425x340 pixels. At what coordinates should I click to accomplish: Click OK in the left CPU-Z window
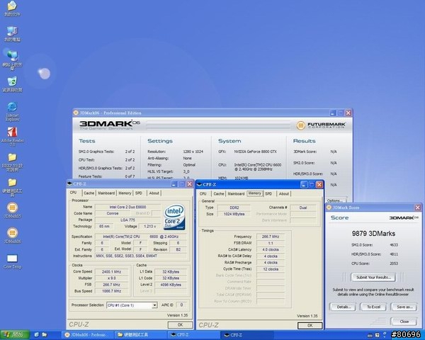coord(180,325)
